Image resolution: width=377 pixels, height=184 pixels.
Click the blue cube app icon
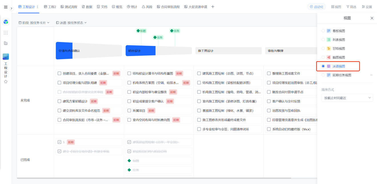[x=6, y=22]
